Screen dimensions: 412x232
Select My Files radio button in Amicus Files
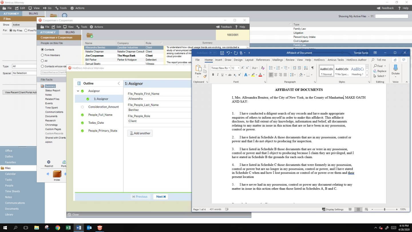coord(11,30)
